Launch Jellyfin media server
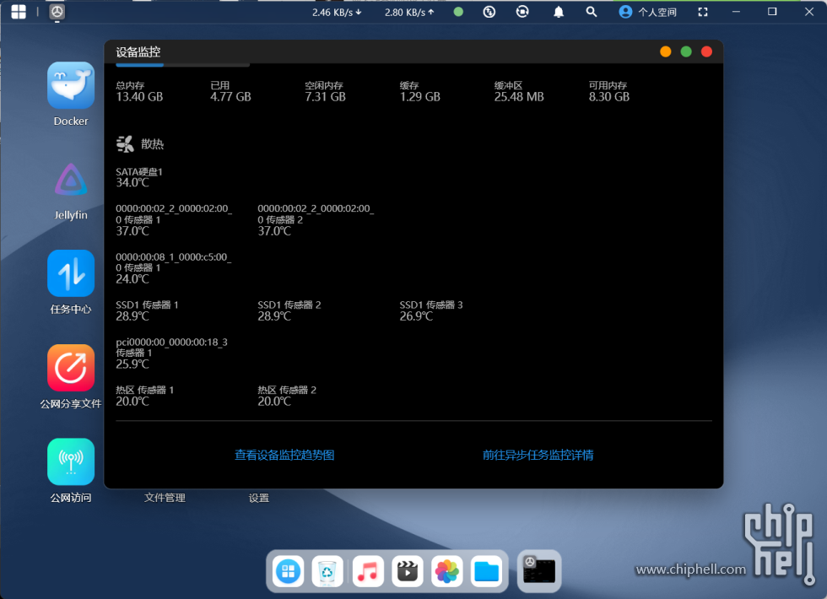The height and width of the screenshot is (599, 827). pos(70,180)
